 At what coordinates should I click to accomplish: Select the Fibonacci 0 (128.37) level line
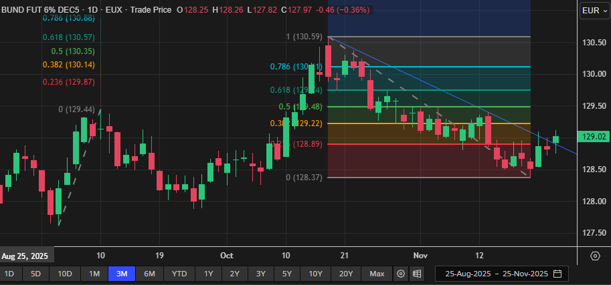[x=402, y=177]
